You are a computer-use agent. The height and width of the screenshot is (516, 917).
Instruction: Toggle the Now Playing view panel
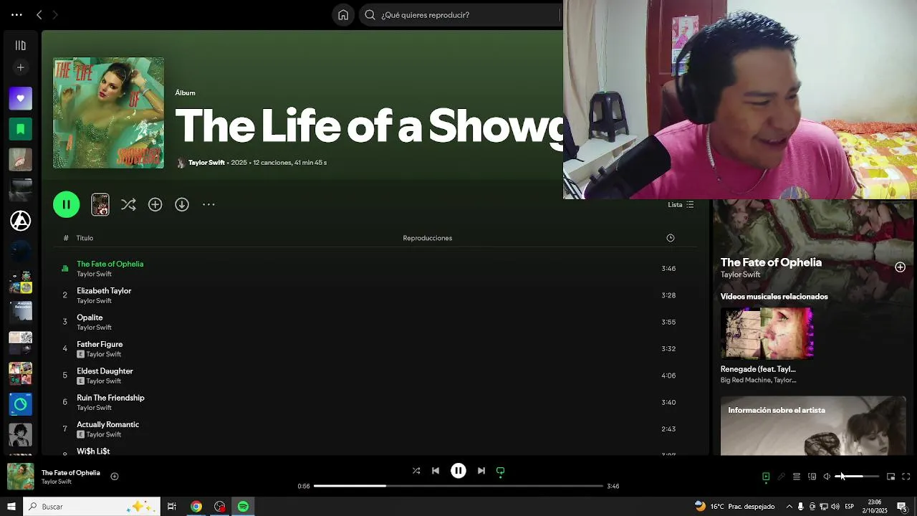click(766, 477)
